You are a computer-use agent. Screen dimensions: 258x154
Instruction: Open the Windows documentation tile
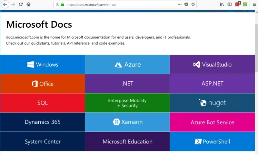click(43, 65)
